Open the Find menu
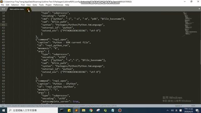This screenshot has width=201, height=113. 23,5
